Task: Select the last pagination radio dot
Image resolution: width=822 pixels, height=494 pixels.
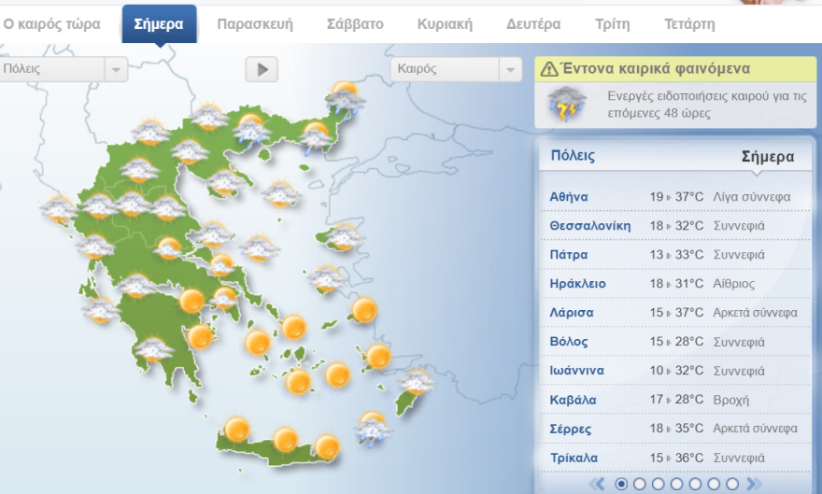Action: click(x=733, y=484)
